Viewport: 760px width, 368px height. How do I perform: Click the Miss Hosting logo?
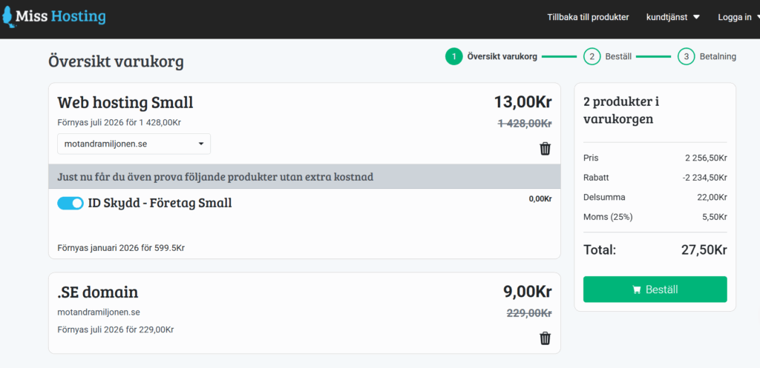(54, 17)
